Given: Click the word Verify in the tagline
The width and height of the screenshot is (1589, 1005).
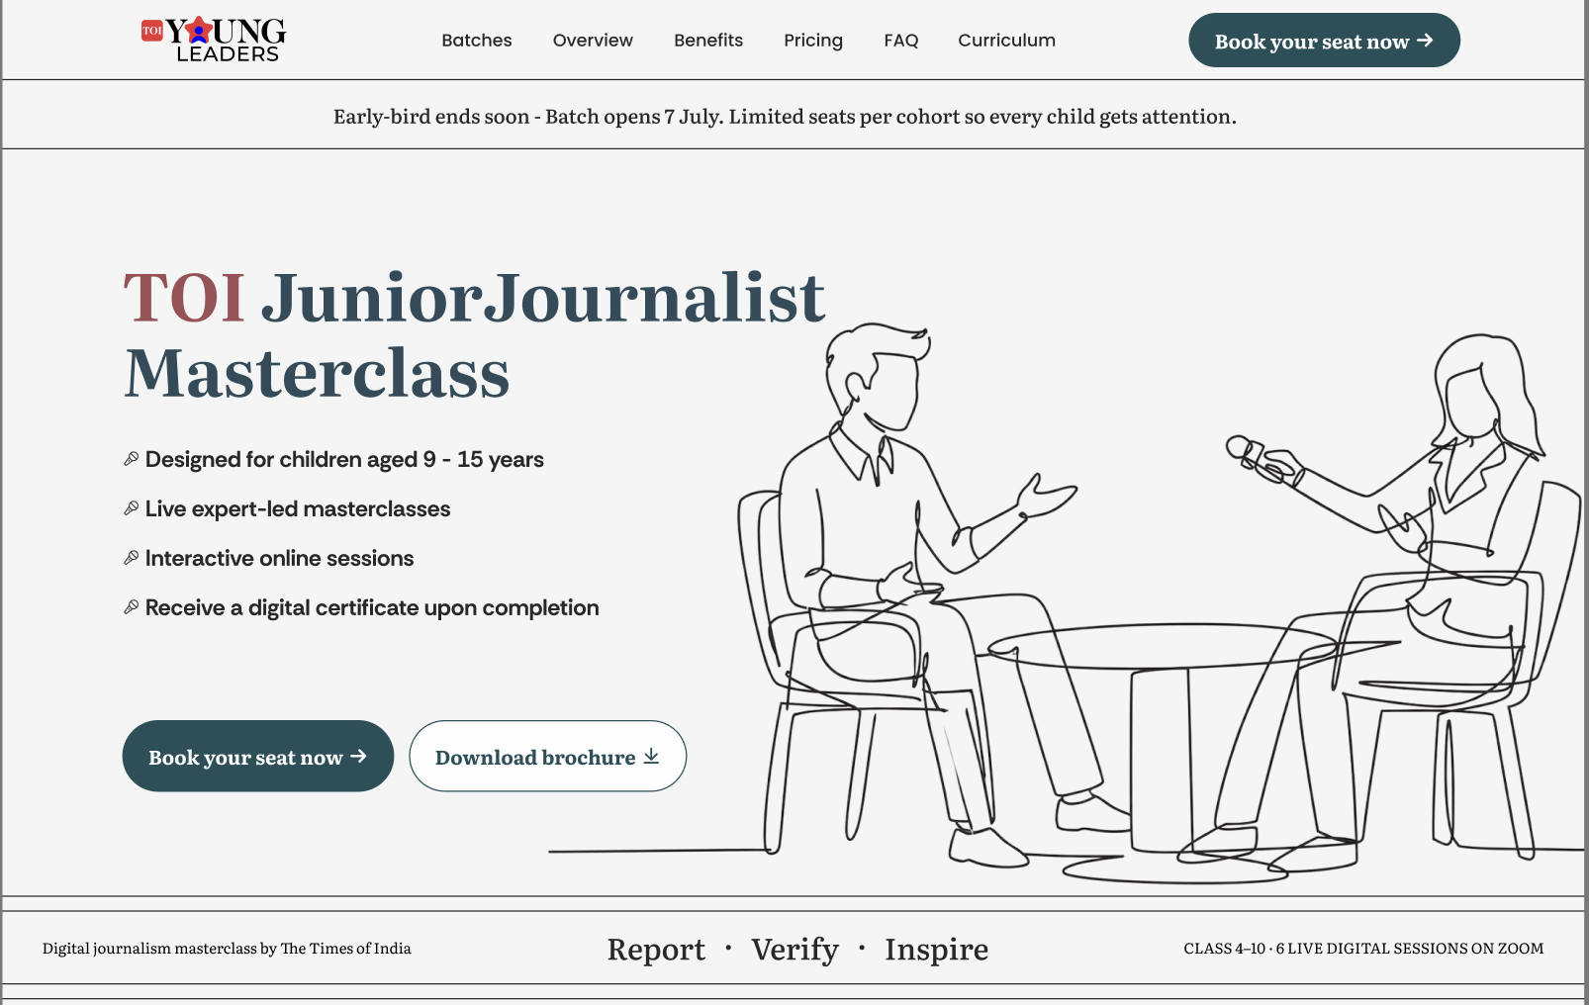Looking at the screenshot, I should (794, 950).
